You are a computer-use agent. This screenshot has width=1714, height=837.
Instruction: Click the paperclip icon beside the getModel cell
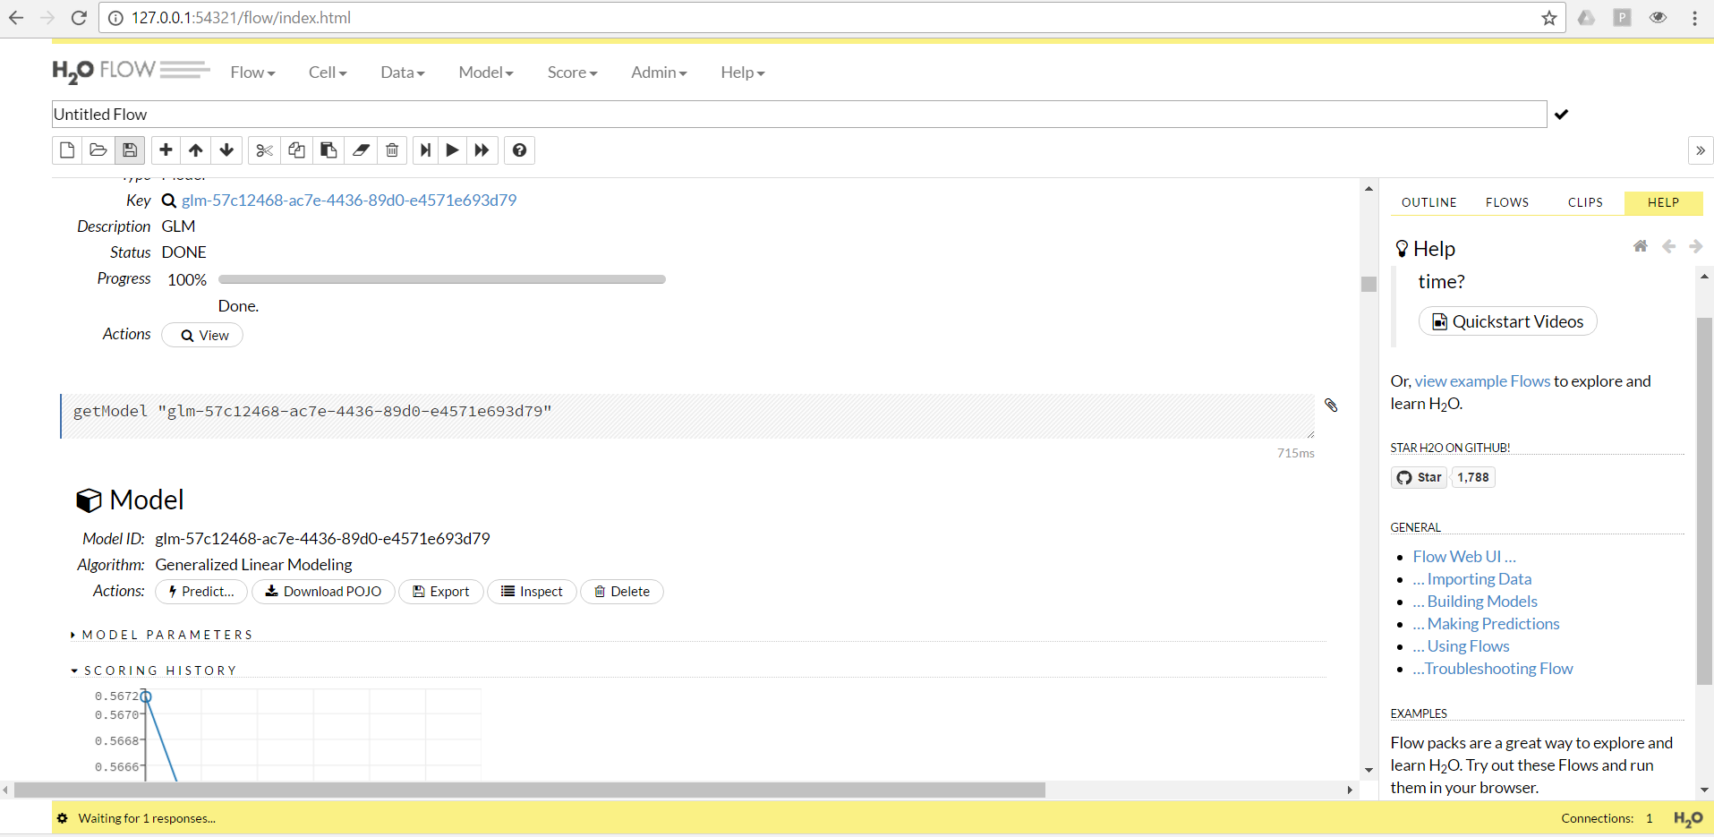(1331, 406)
